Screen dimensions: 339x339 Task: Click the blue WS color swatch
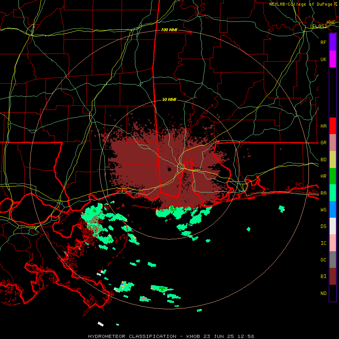pyautogui.click(x=333, y=209)
